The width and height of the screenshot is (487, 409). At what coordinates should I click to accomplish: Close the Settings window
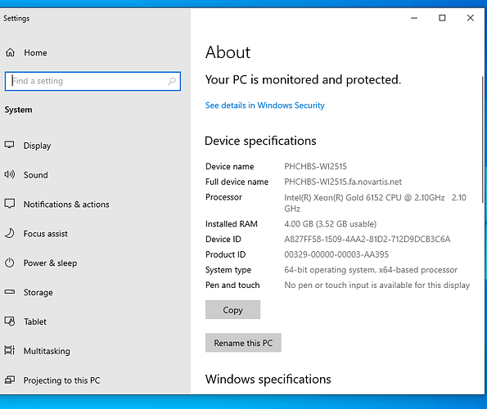471,18
